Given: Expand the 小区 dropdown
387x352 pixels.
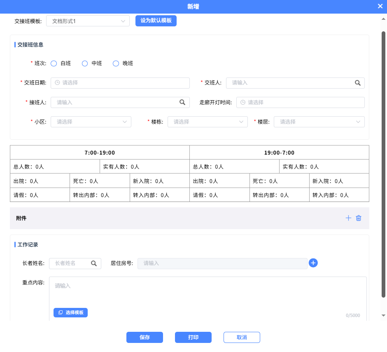Looking at the screenshot, I should 91,122.
